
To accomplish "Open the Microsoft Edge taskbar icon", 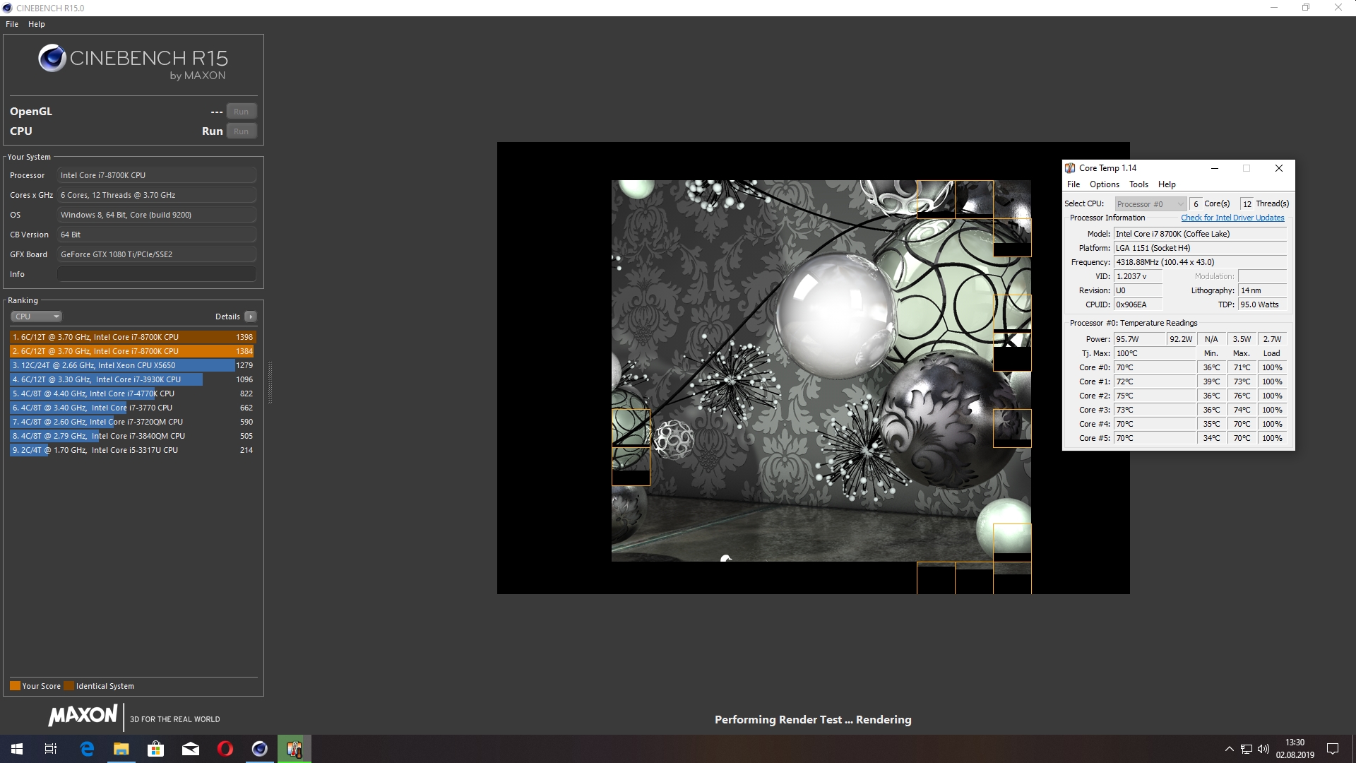I will [87, 749].
